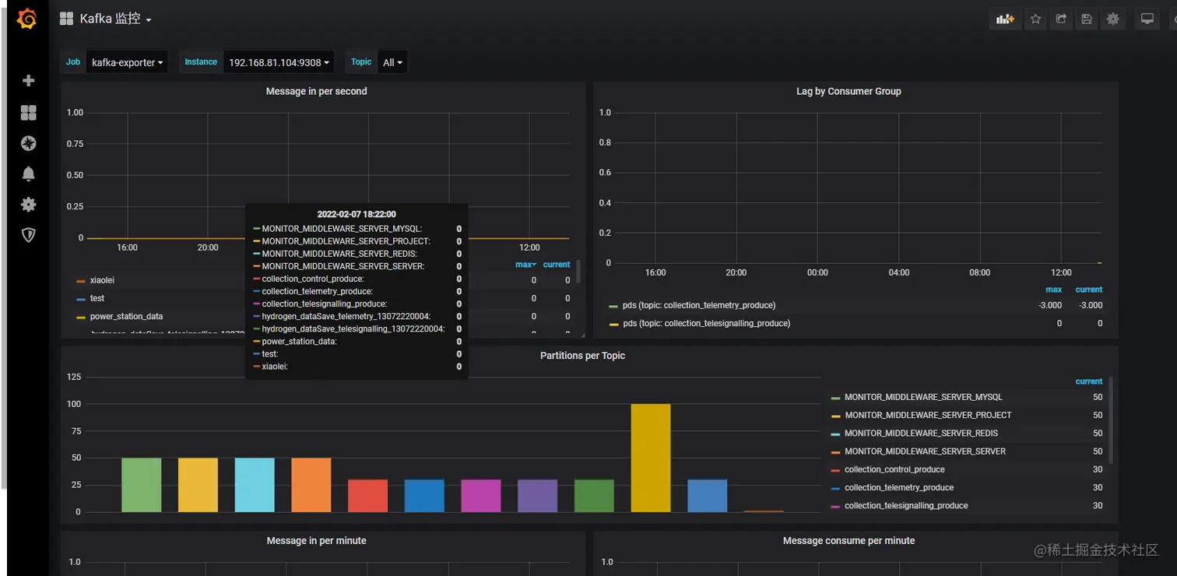The image size is (1177, 576).
Task: Toggle pds collection_telemetry_produce lag series
Action: point(699,305)
